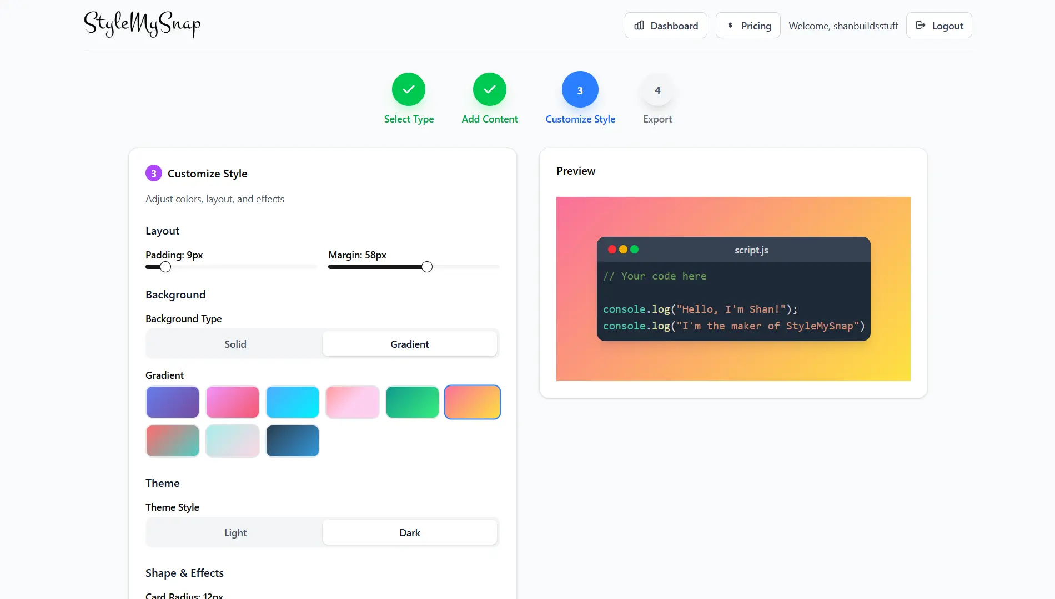Open the Pricing page
1055x599 pixels.
[x=748, y=26]
